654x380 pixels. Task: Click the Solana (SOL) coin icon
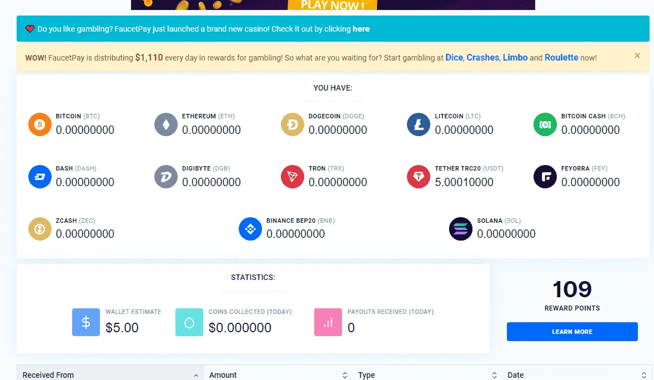pos(460,229)
